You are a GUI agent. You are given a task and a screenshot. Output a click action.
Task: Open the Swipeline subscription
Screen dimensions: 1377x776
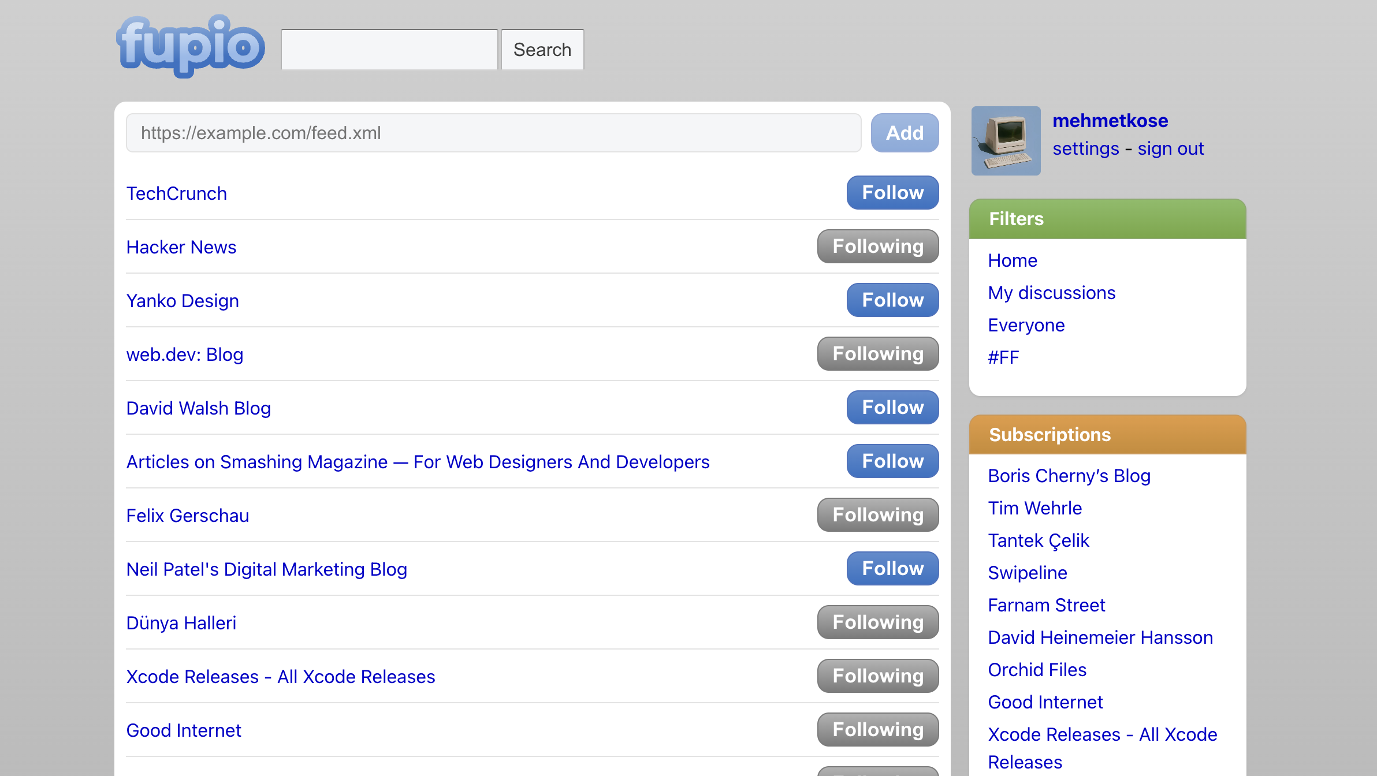(1028, 573)
